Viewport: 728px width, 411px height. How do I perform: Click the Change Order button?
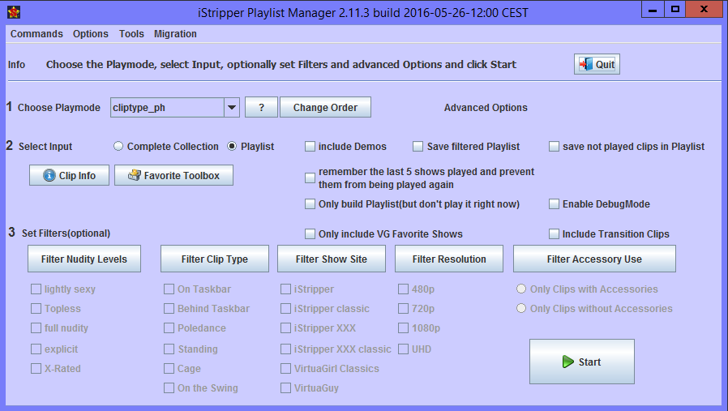pyautogui.click(x=325, y=108)
